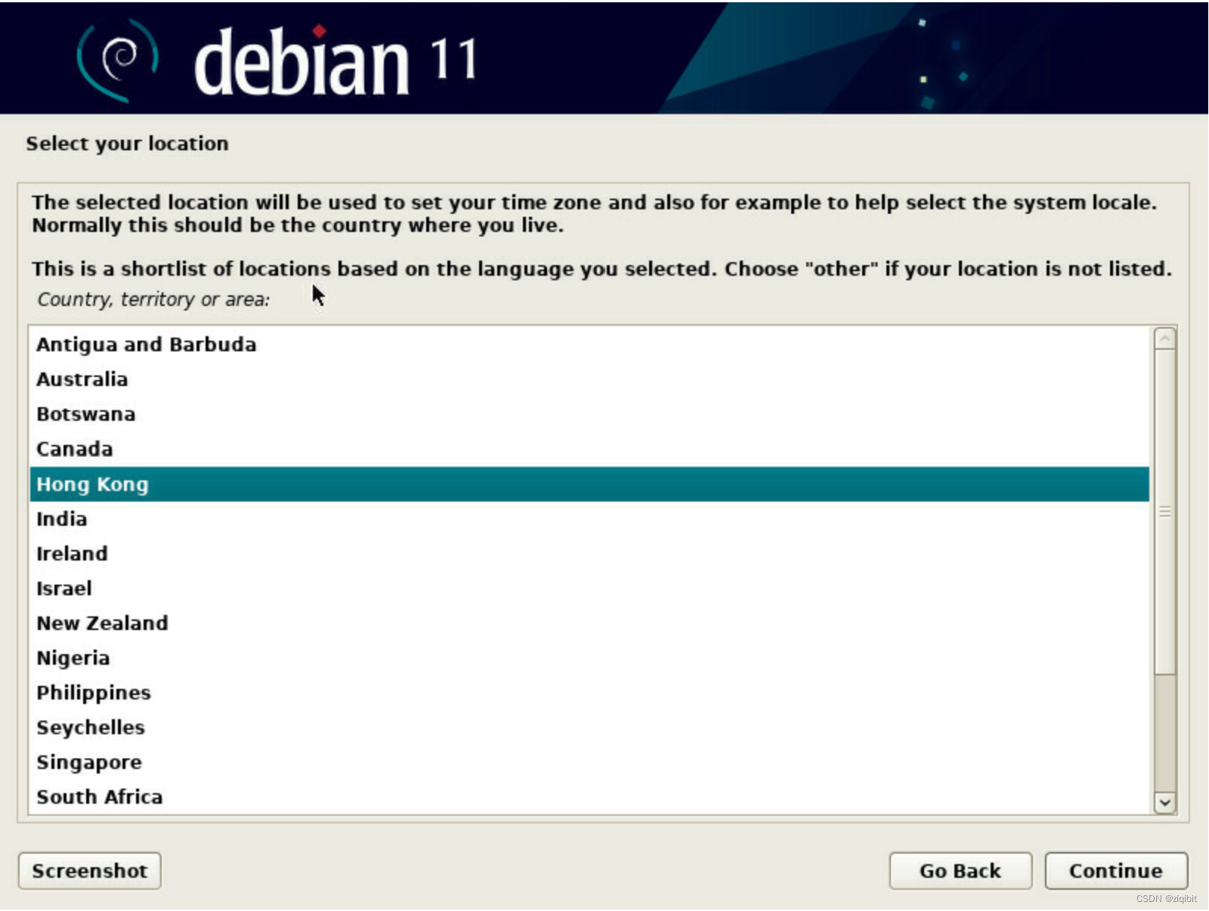1209x911 pixels.
Task: Click the scrollbar down arrow
Action: tap(1165, 803)
